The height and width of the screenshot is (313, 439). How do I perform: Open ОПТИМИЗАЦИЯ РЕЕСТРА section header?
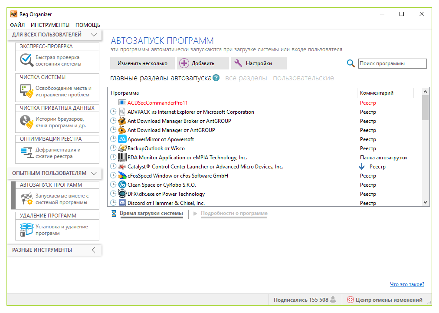click(57, 139)
